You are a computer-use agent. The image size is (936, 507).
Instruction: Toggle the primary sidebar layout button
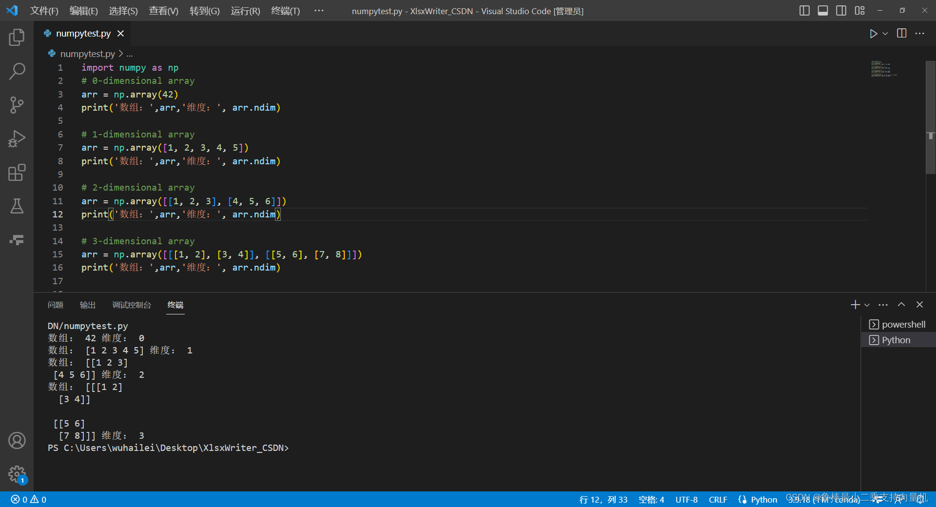click(x=804, y=11)
